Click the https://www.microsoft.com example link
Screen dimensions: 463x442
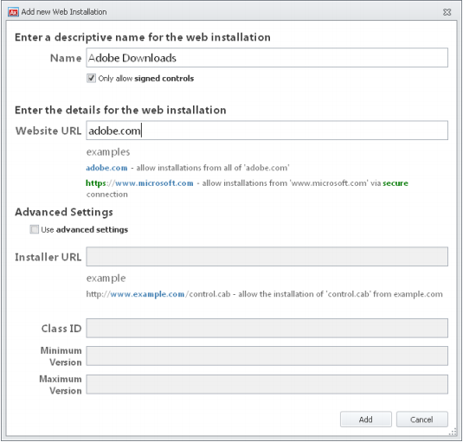click(x=139, y=183)
